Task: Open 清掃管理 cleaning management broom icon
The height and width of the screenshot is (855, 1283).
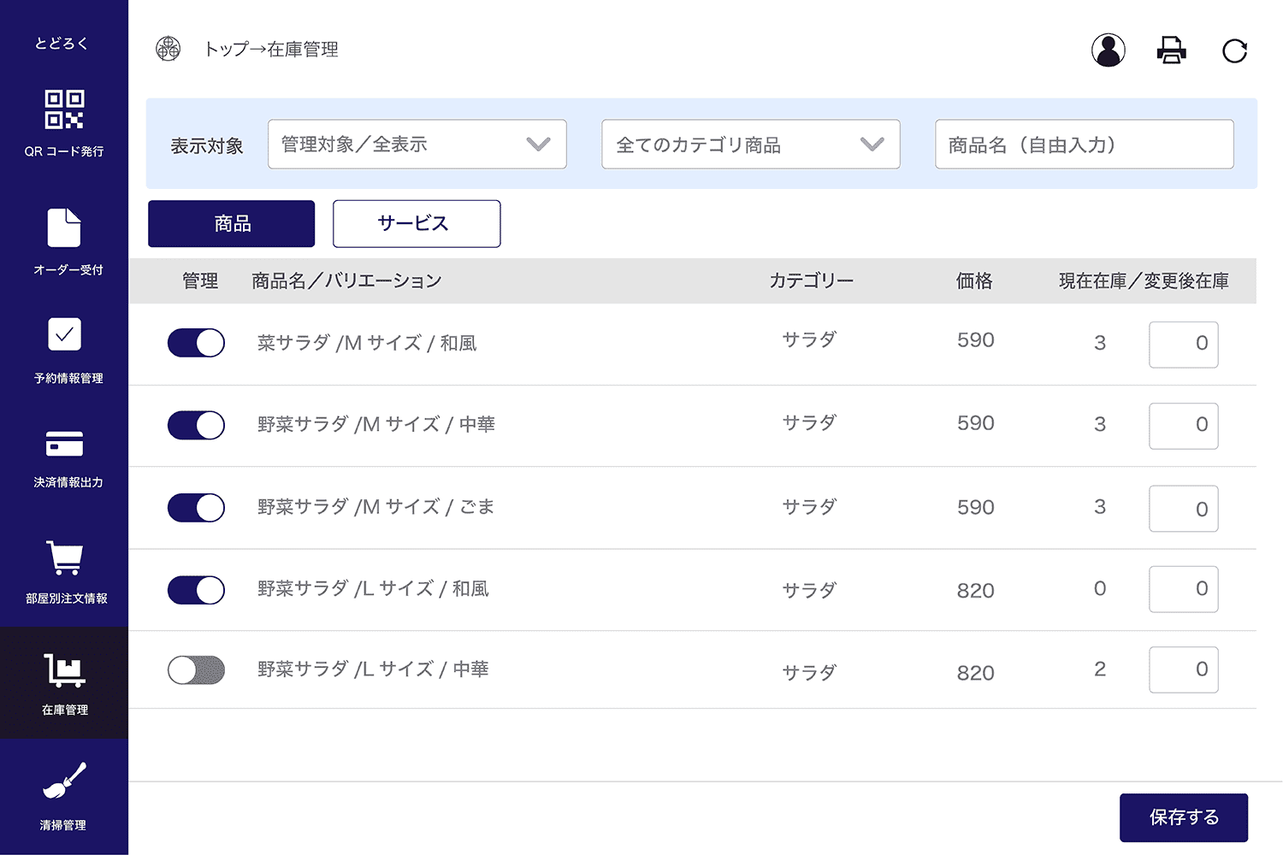Action: pos(64,781)
